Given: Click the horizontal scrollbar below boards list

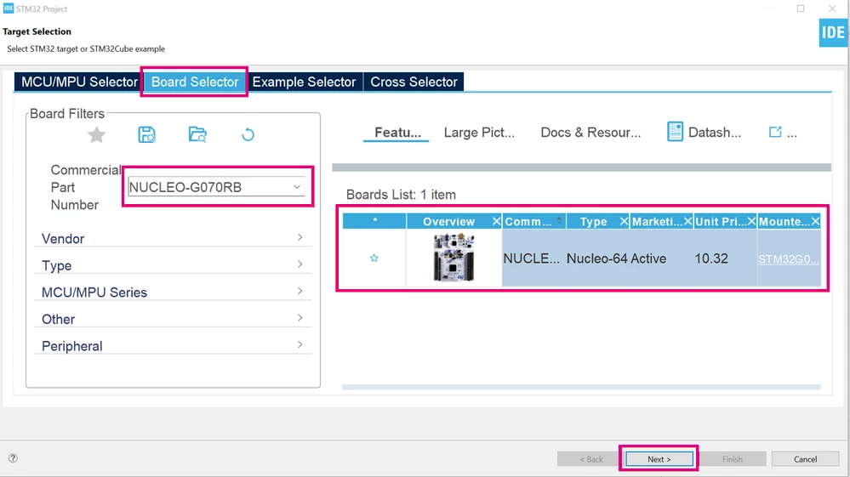Looking at the screenshot, I should 581,387.
